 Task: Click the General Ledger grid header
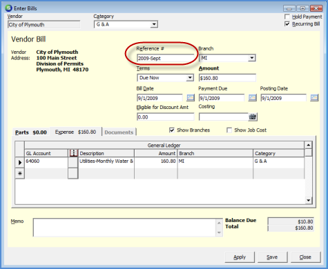(x=164, y=146)
